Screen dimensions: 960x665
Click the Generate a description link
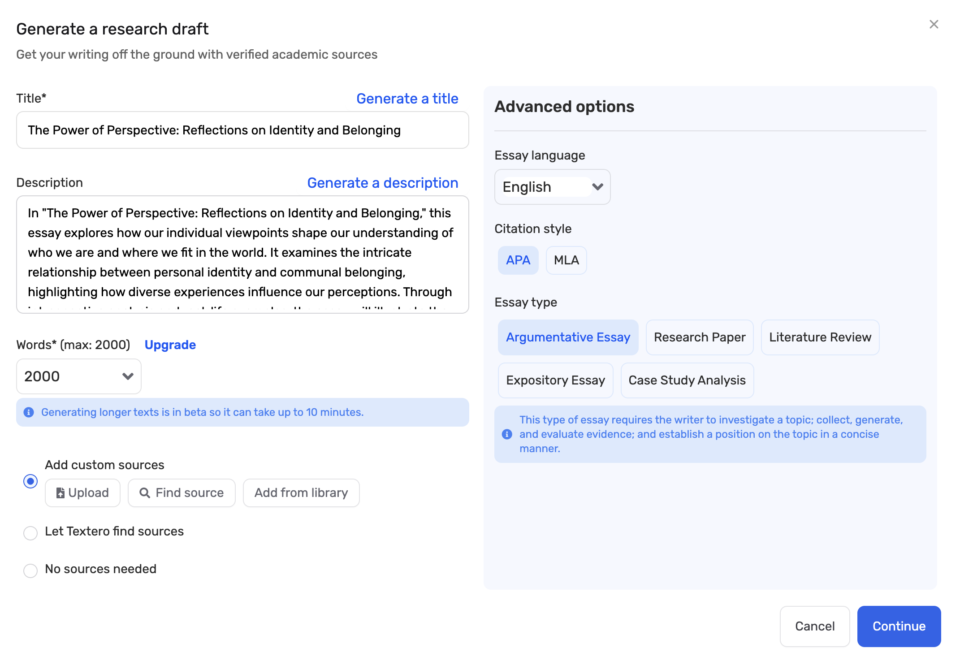[382, 182]
